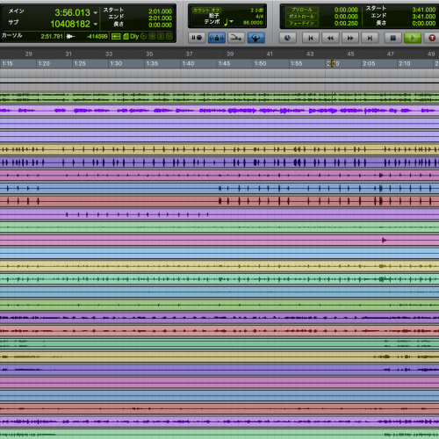The height and width of the screenshot is (439, 439).
Task: Arm the red Record button
Action: tap(432, 38)
